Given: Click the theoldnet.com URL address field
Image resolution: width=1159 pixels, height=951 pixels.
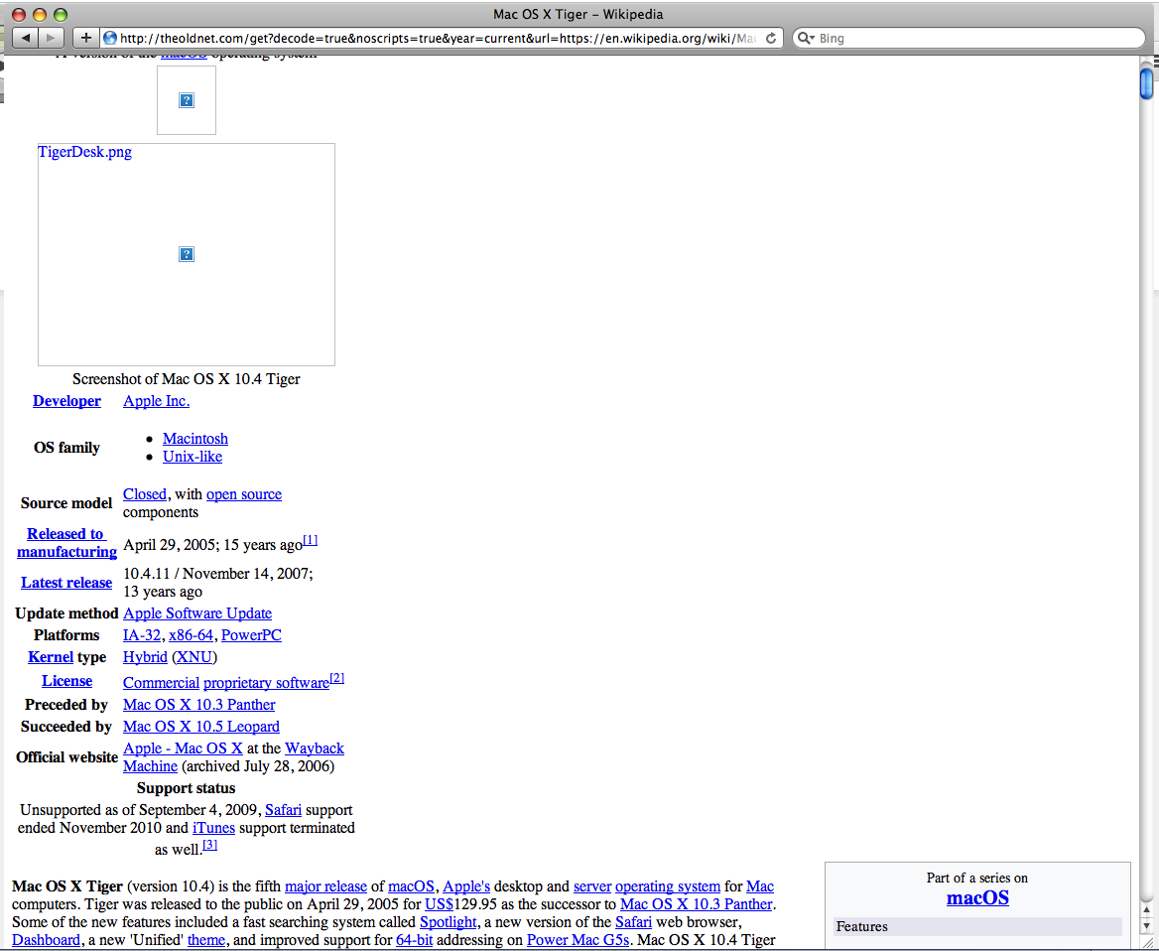Looking at the screenshot, I should click(438, 38).
